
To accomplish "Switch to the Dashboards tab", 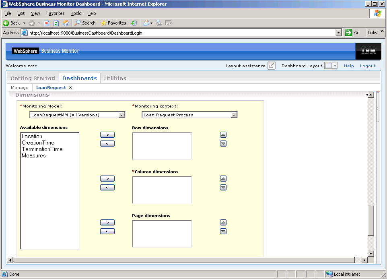I will (x=80, y=78).
